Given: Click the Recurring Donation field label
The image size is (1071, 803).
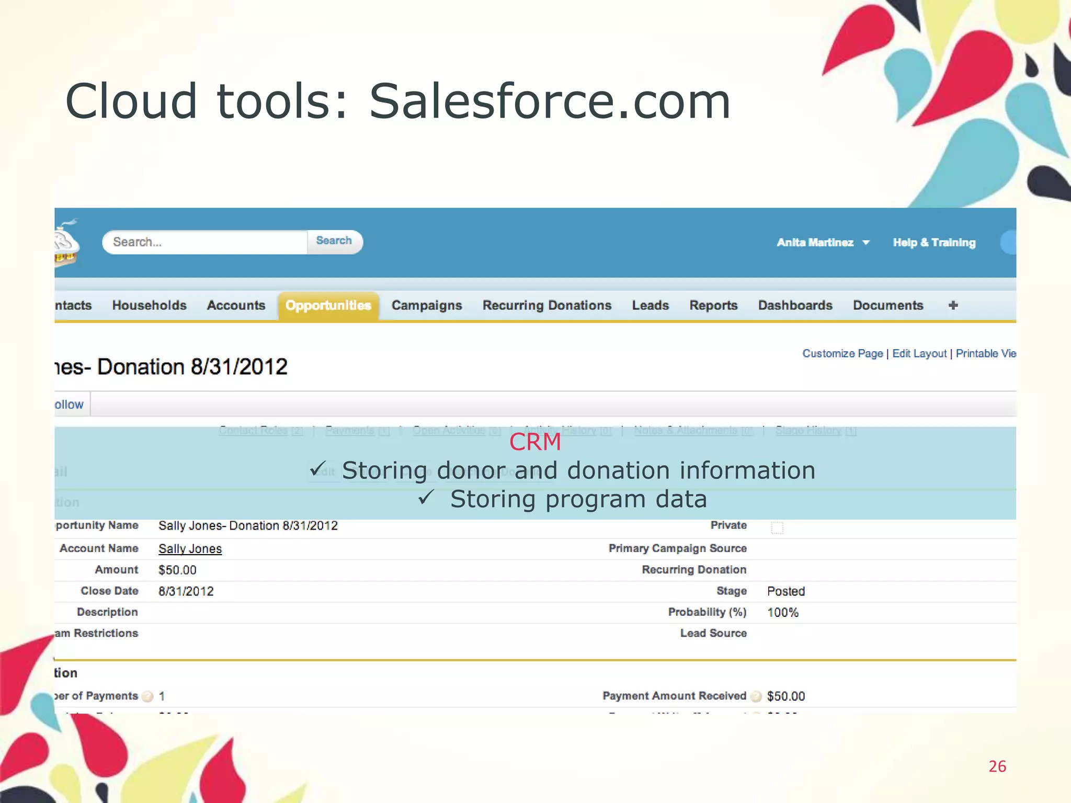Looking at the screenshot, I should coord(694,570).
